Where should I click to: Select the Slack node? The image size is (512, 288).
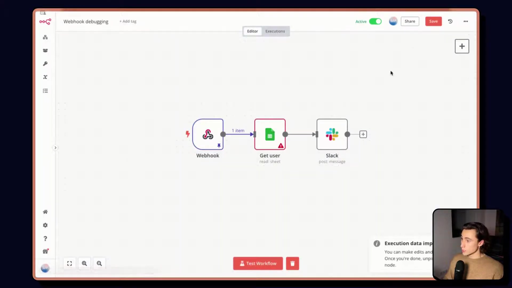click(332, 134)
